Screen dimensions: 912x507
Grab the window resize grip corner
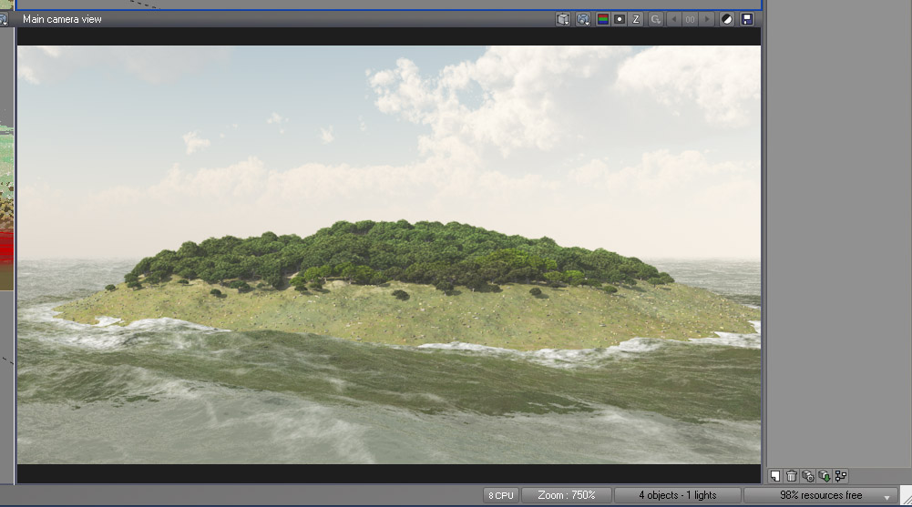[907, 497]
